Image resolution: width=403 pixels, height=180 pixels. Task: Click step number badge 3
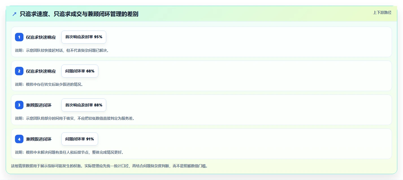click(x=19, y=105)
